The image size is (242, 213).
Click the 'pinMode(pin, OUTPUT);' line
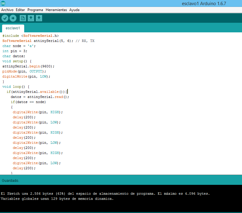click(24, 72)
